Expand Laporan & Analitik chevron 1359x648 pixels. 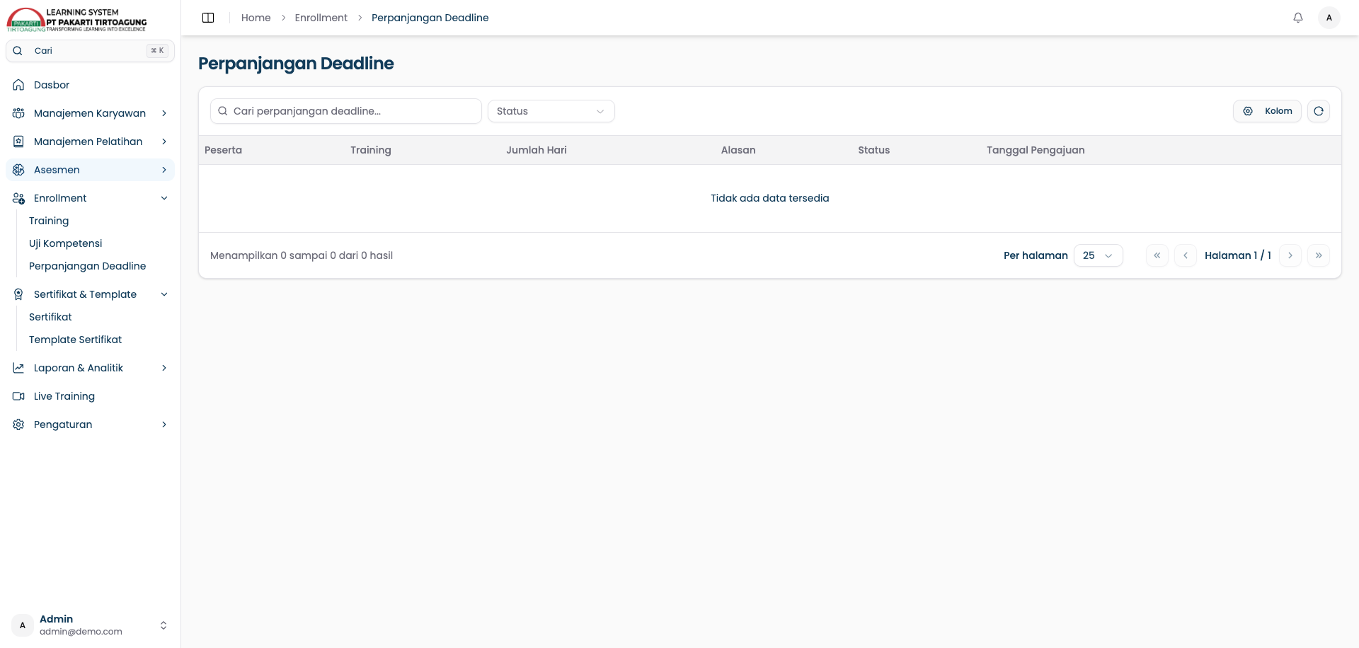click(164, 368)
